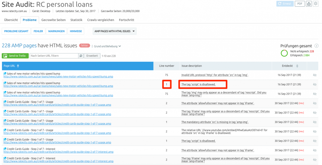Open the Crawls vergleichen tab
Image resolution: width=322 pixels, height=165 pixels.
tap(101, 20)
